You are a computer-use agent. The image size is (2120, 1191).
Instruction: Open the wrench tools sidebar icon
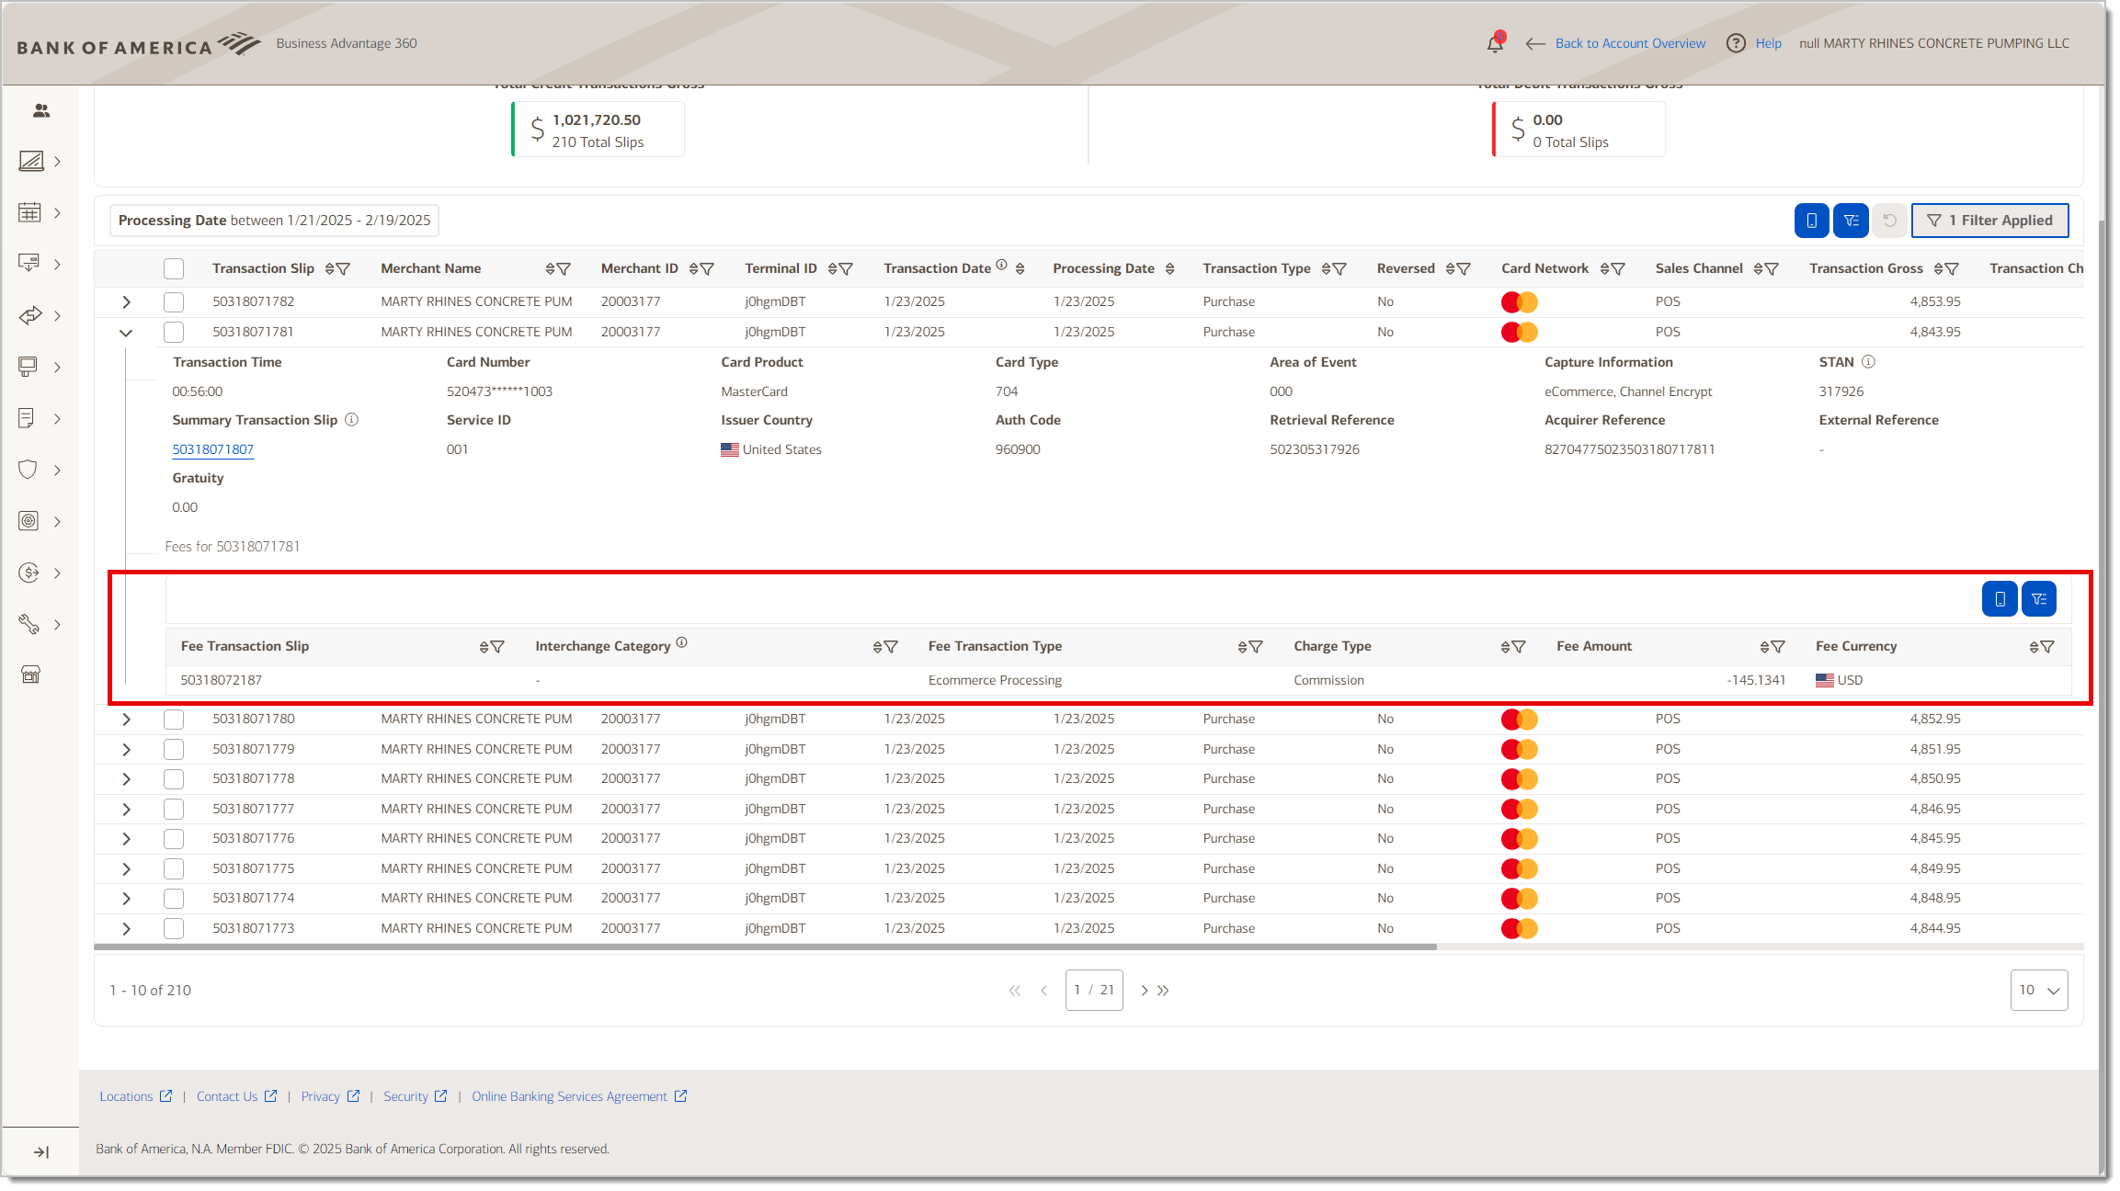(28, 624)
